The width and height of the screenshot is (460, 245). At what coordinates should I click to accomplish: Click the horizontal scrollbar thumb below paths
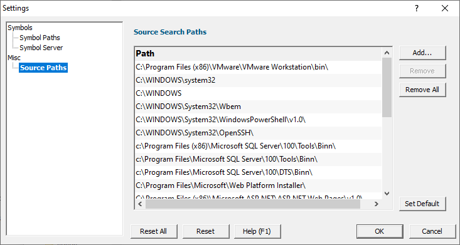tap(252, 204)
